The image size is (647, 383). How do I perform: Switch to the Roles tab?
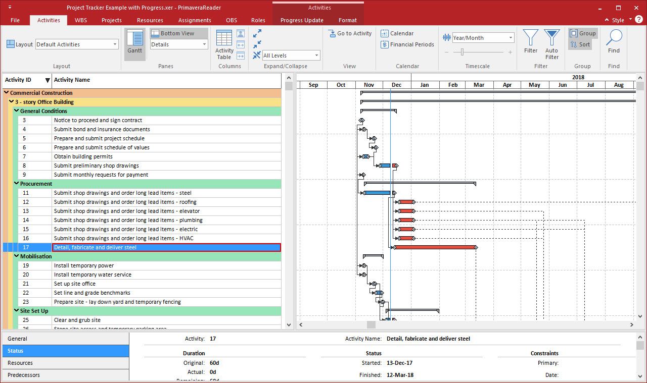(258, 20)
